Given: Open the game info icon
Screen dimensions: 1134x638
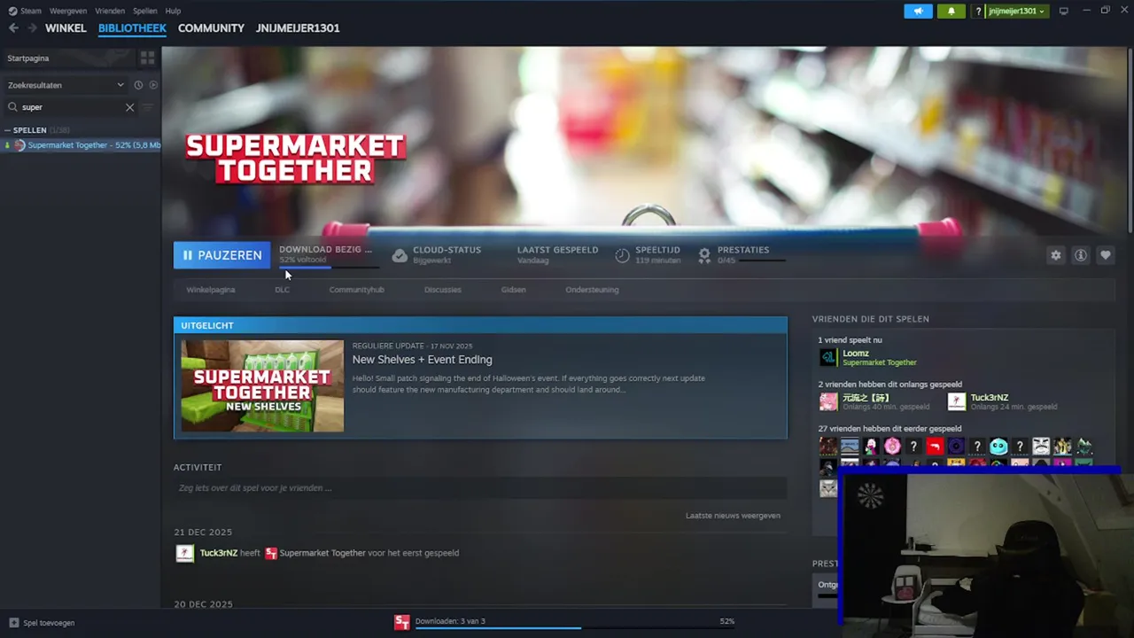Looking at the screenshot, I should [x=1080, y=255].
